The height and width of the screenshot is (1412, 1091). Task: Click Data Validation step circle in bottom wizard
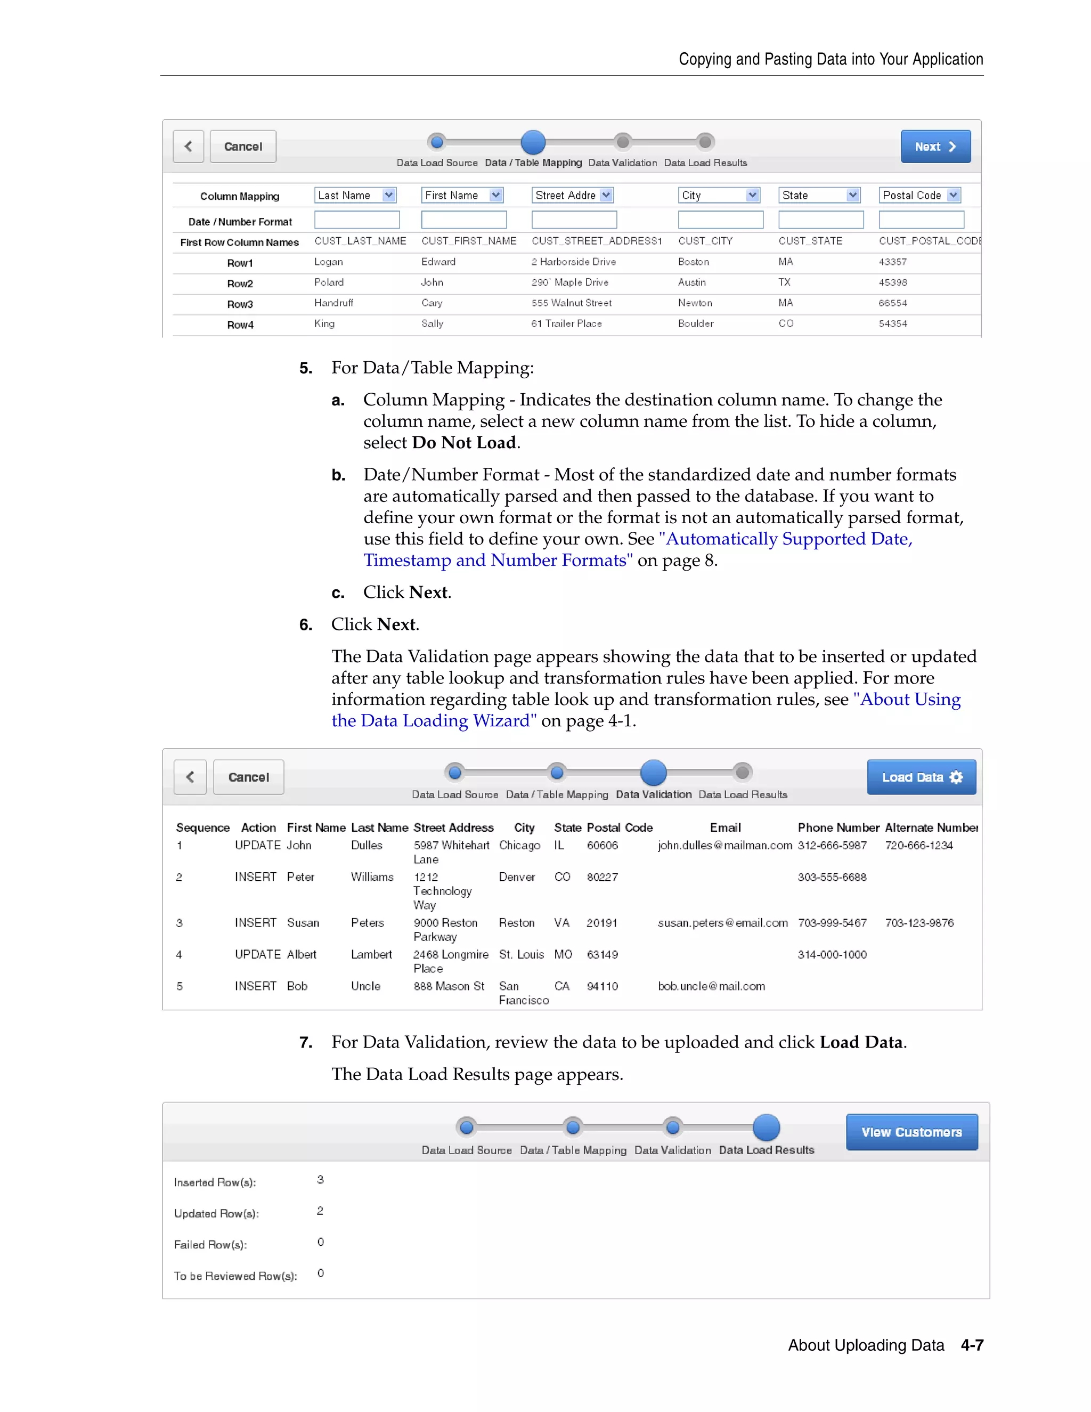pyautogui.click(x=673, y=1127)
